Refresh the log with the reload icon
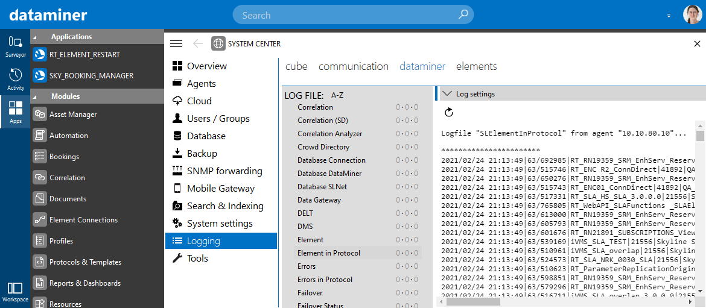Viewport: 706px width, 308px height. pos(448,112)
